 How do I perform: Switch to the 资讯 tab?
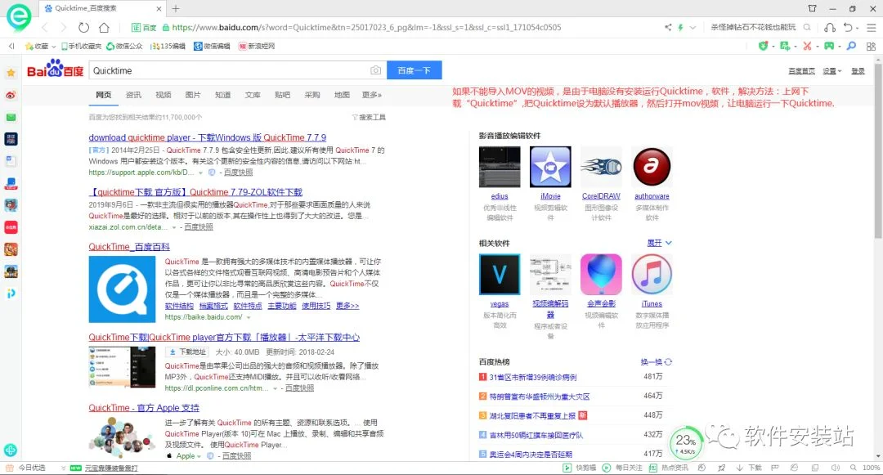click(133, 95)
